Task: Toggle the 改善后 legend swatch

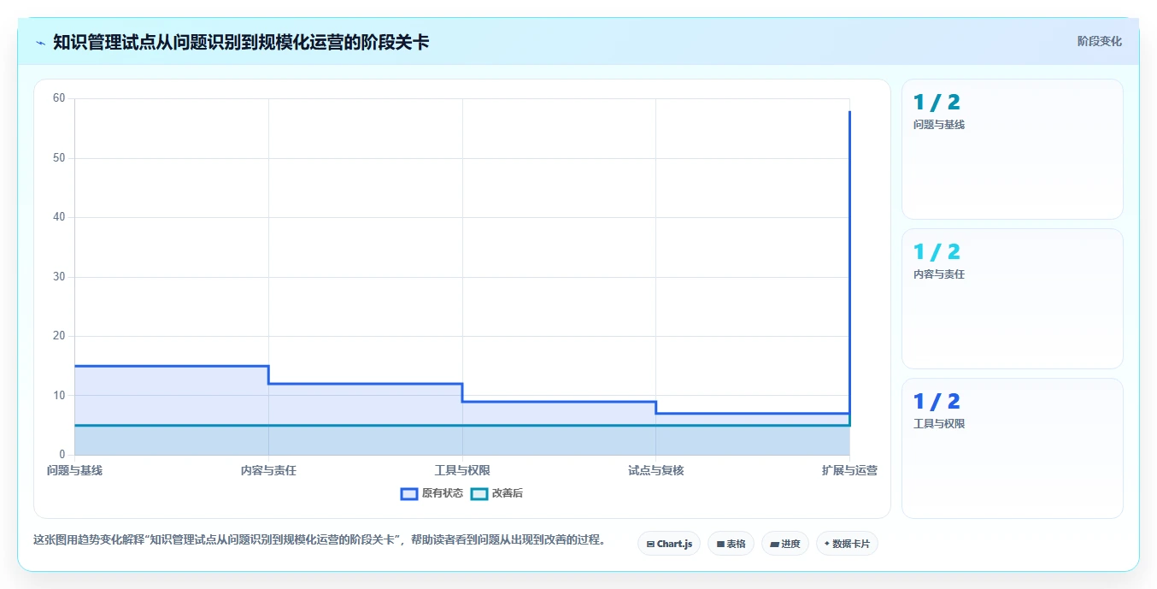Action: pyautogui.click(x=479, y=494)
